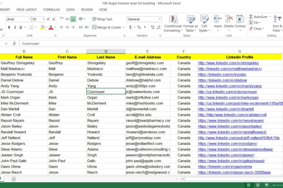Open the borders dropdown arrow

click(x=36, y=27)
